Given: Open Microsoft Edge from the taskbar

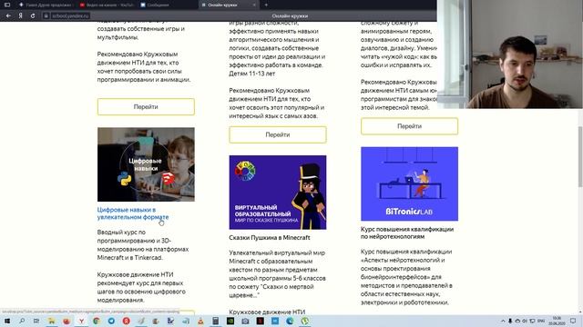Looking at the screenshot, I should [290, 321].
